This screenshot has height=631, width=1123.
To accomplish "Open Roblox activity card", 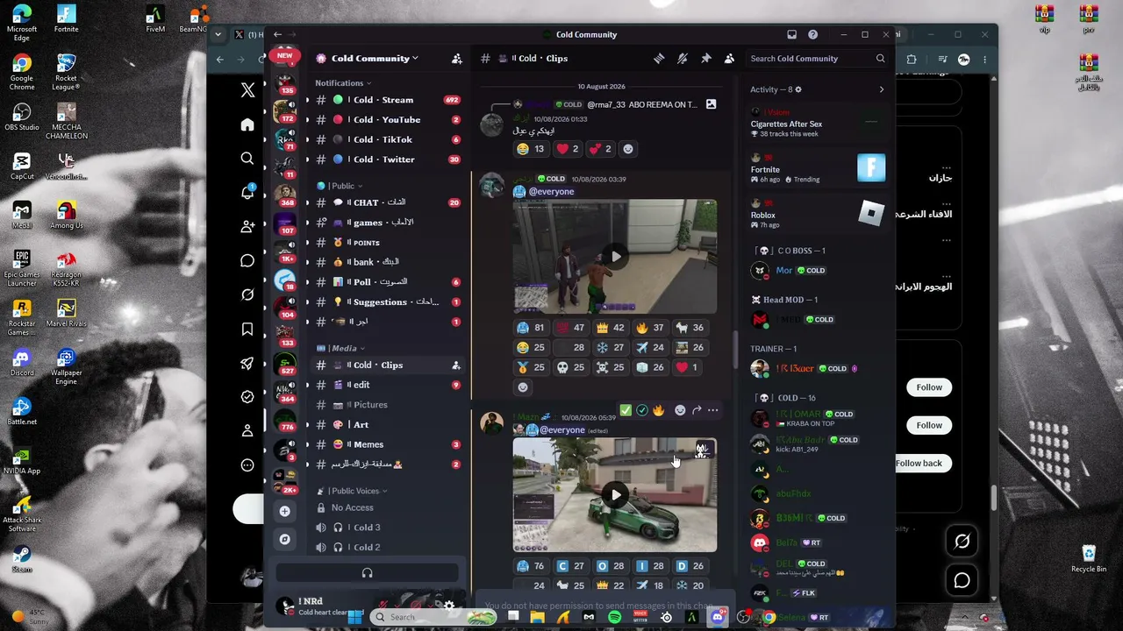I will click(818, 216).
